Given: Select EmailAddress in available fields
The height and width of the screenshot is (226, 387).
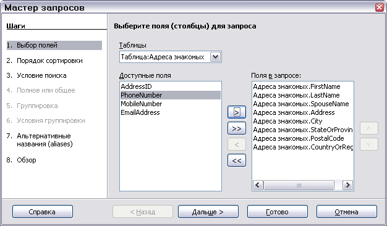Looking at the screenshot, I should point(170,112).
